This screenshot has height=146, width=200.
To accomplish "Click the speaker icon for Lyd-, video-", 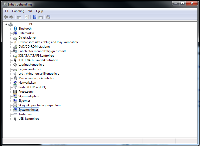I will click(x=15, y=74).
